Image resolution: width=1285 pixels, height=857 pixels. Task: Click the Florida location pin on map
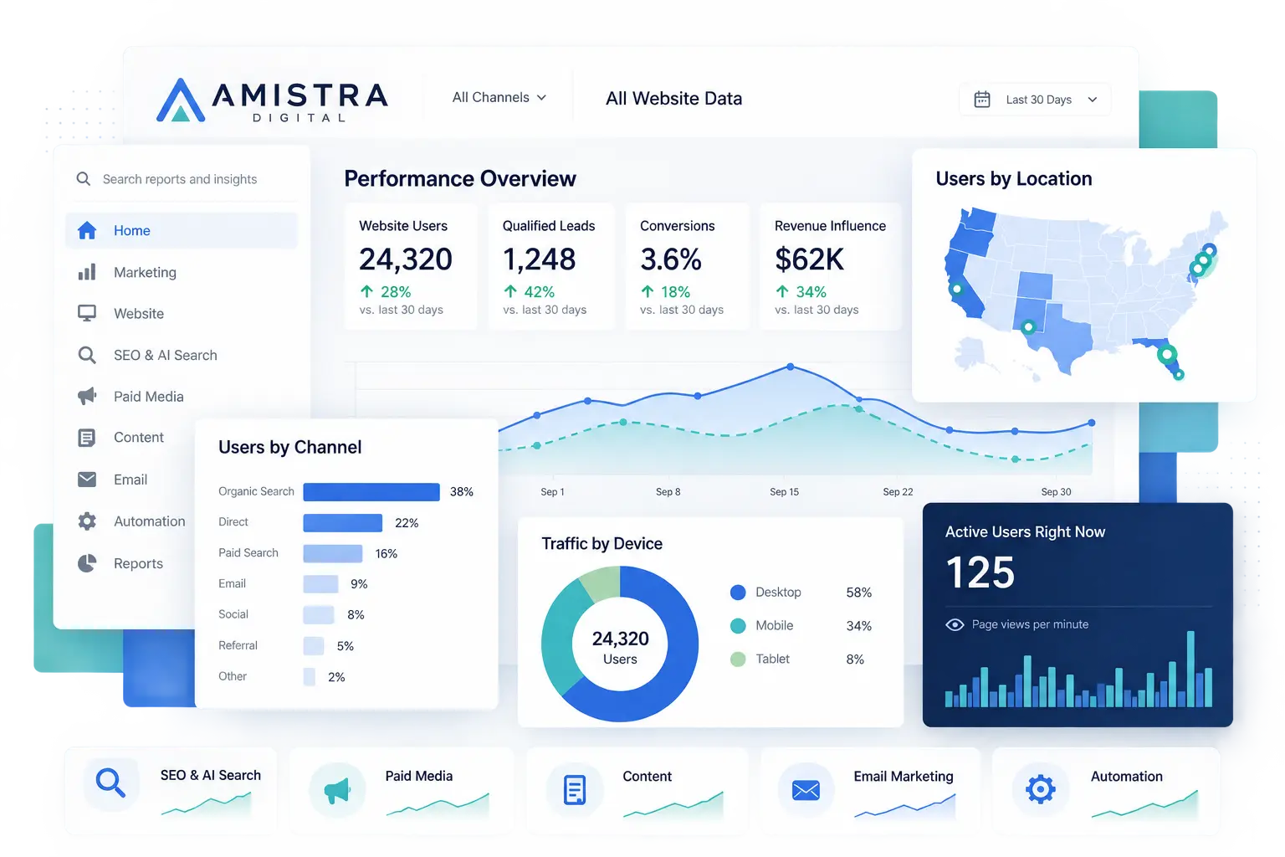click(1167, 355)
